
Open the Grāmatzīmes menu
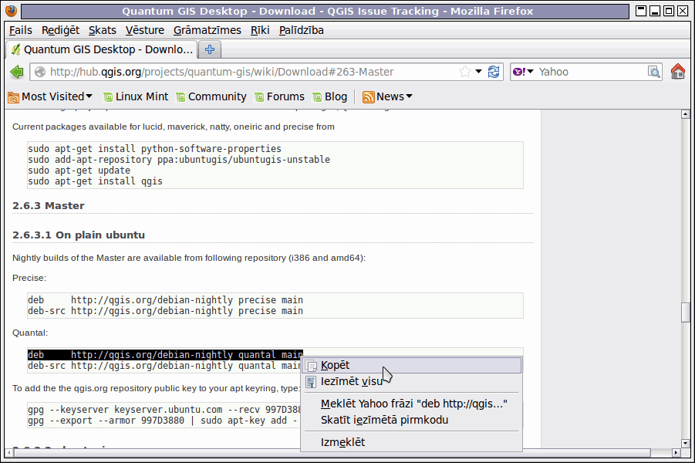coord(207,30)
